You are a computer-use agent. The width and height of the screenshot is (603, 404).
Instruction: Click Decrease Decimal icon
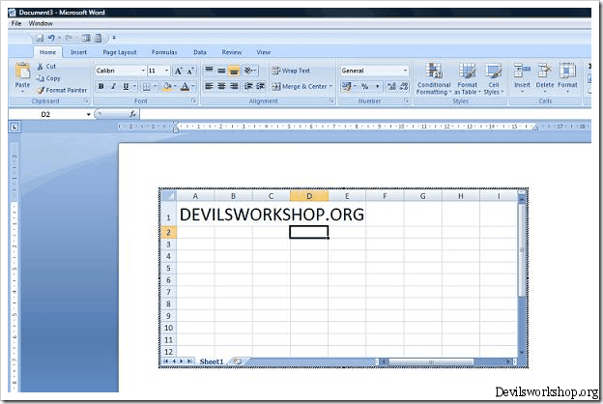[404, 86]
